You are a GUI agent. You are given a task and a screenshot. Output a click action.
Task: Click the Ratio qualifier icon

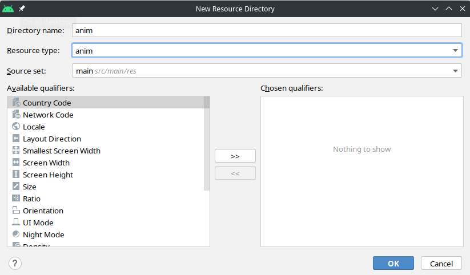pyautogui.click(x=16, y=199)
